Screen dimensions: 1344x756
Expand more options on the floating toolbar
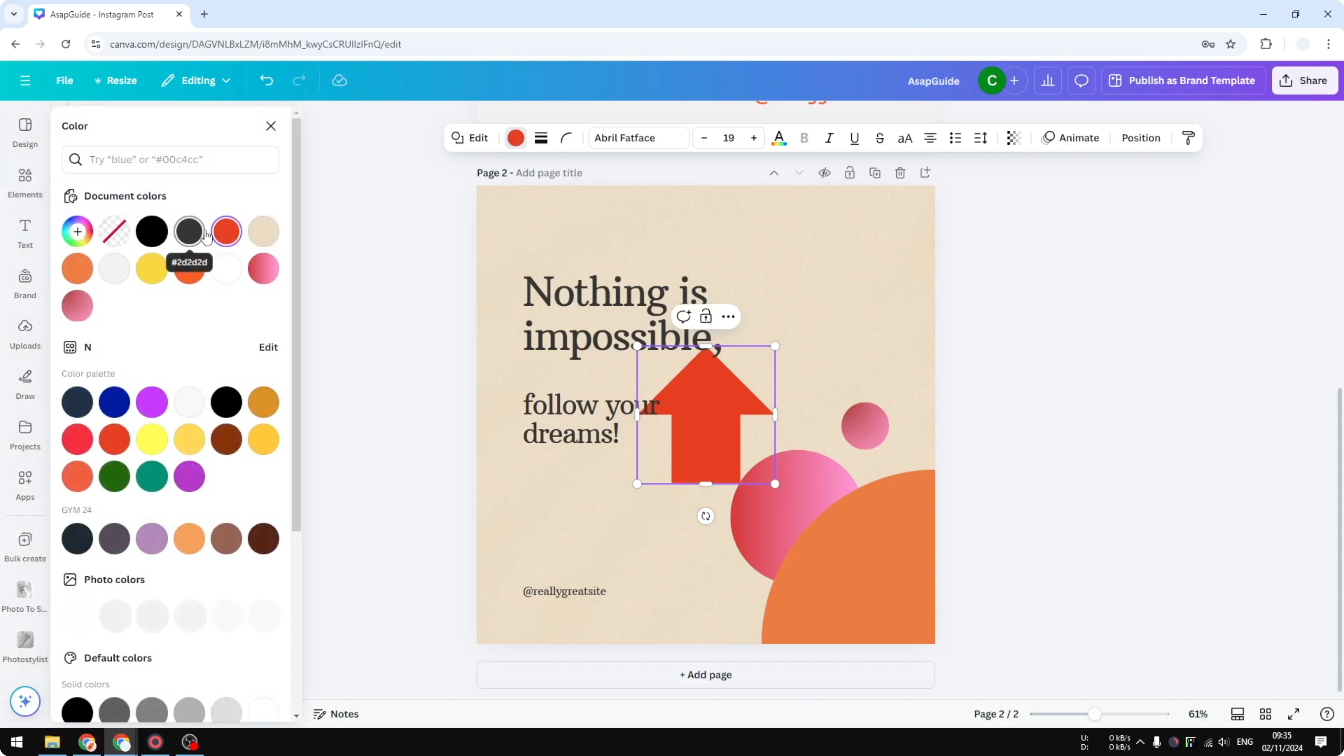click(728, 316)
